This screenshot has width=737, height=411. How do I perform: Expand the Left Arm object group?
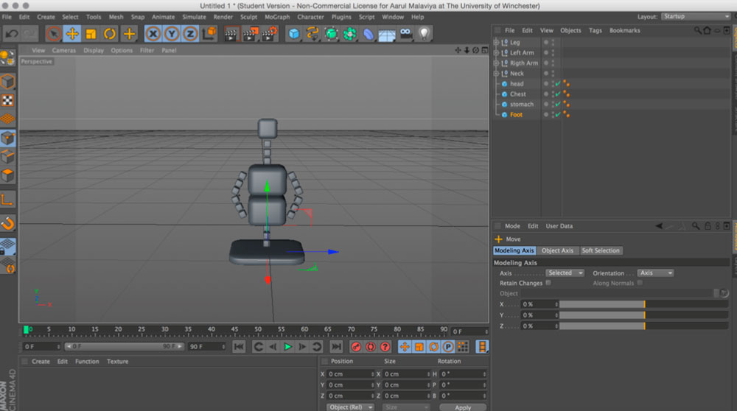click(496, 53)
